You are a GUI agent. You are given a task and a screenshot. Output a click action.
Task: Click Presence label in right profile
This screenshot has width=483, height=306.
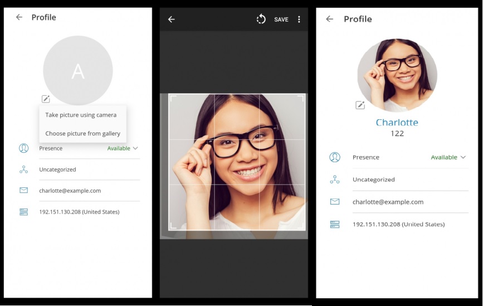click(x=366, y=157)
